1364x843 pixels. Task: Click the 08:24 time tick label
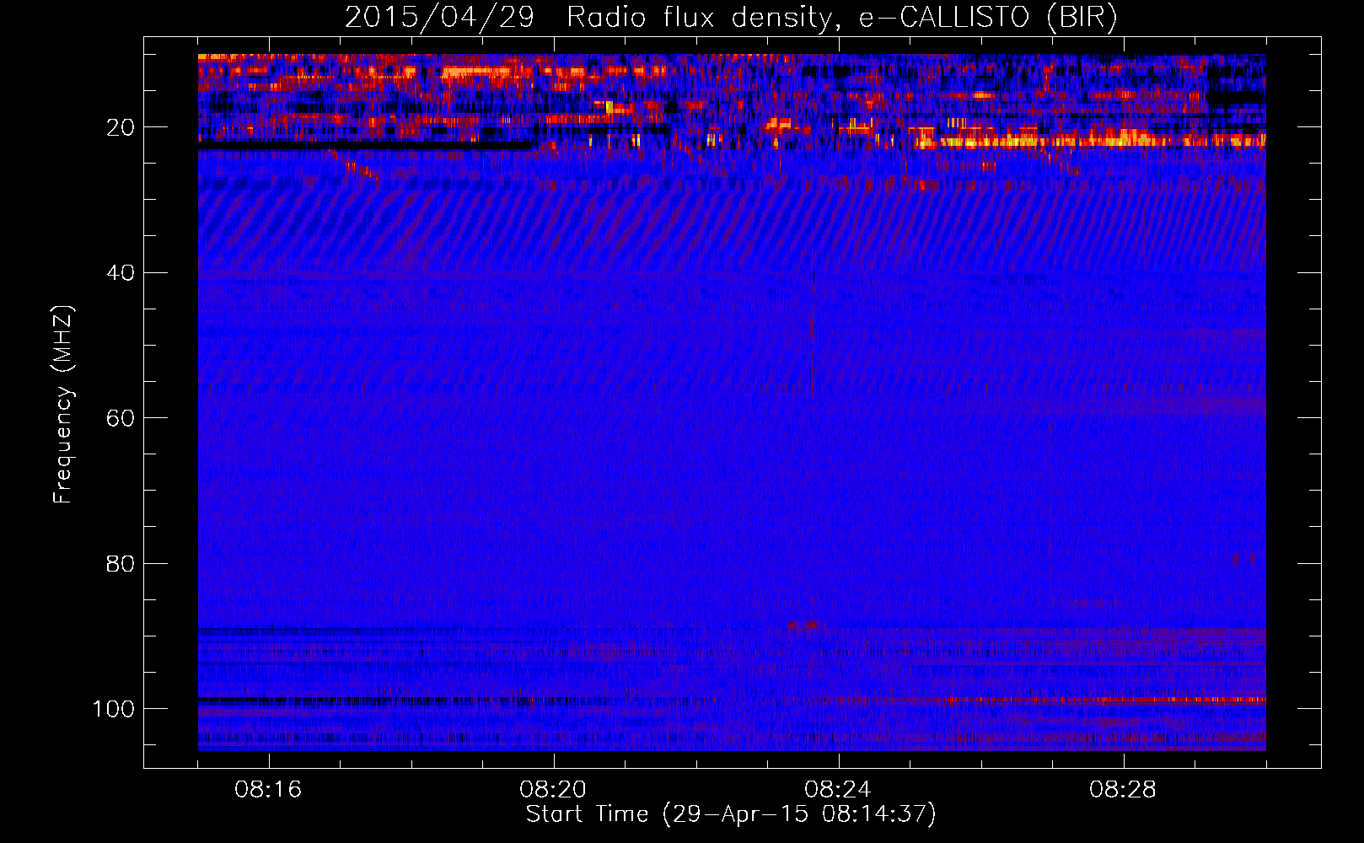[838, 790]
